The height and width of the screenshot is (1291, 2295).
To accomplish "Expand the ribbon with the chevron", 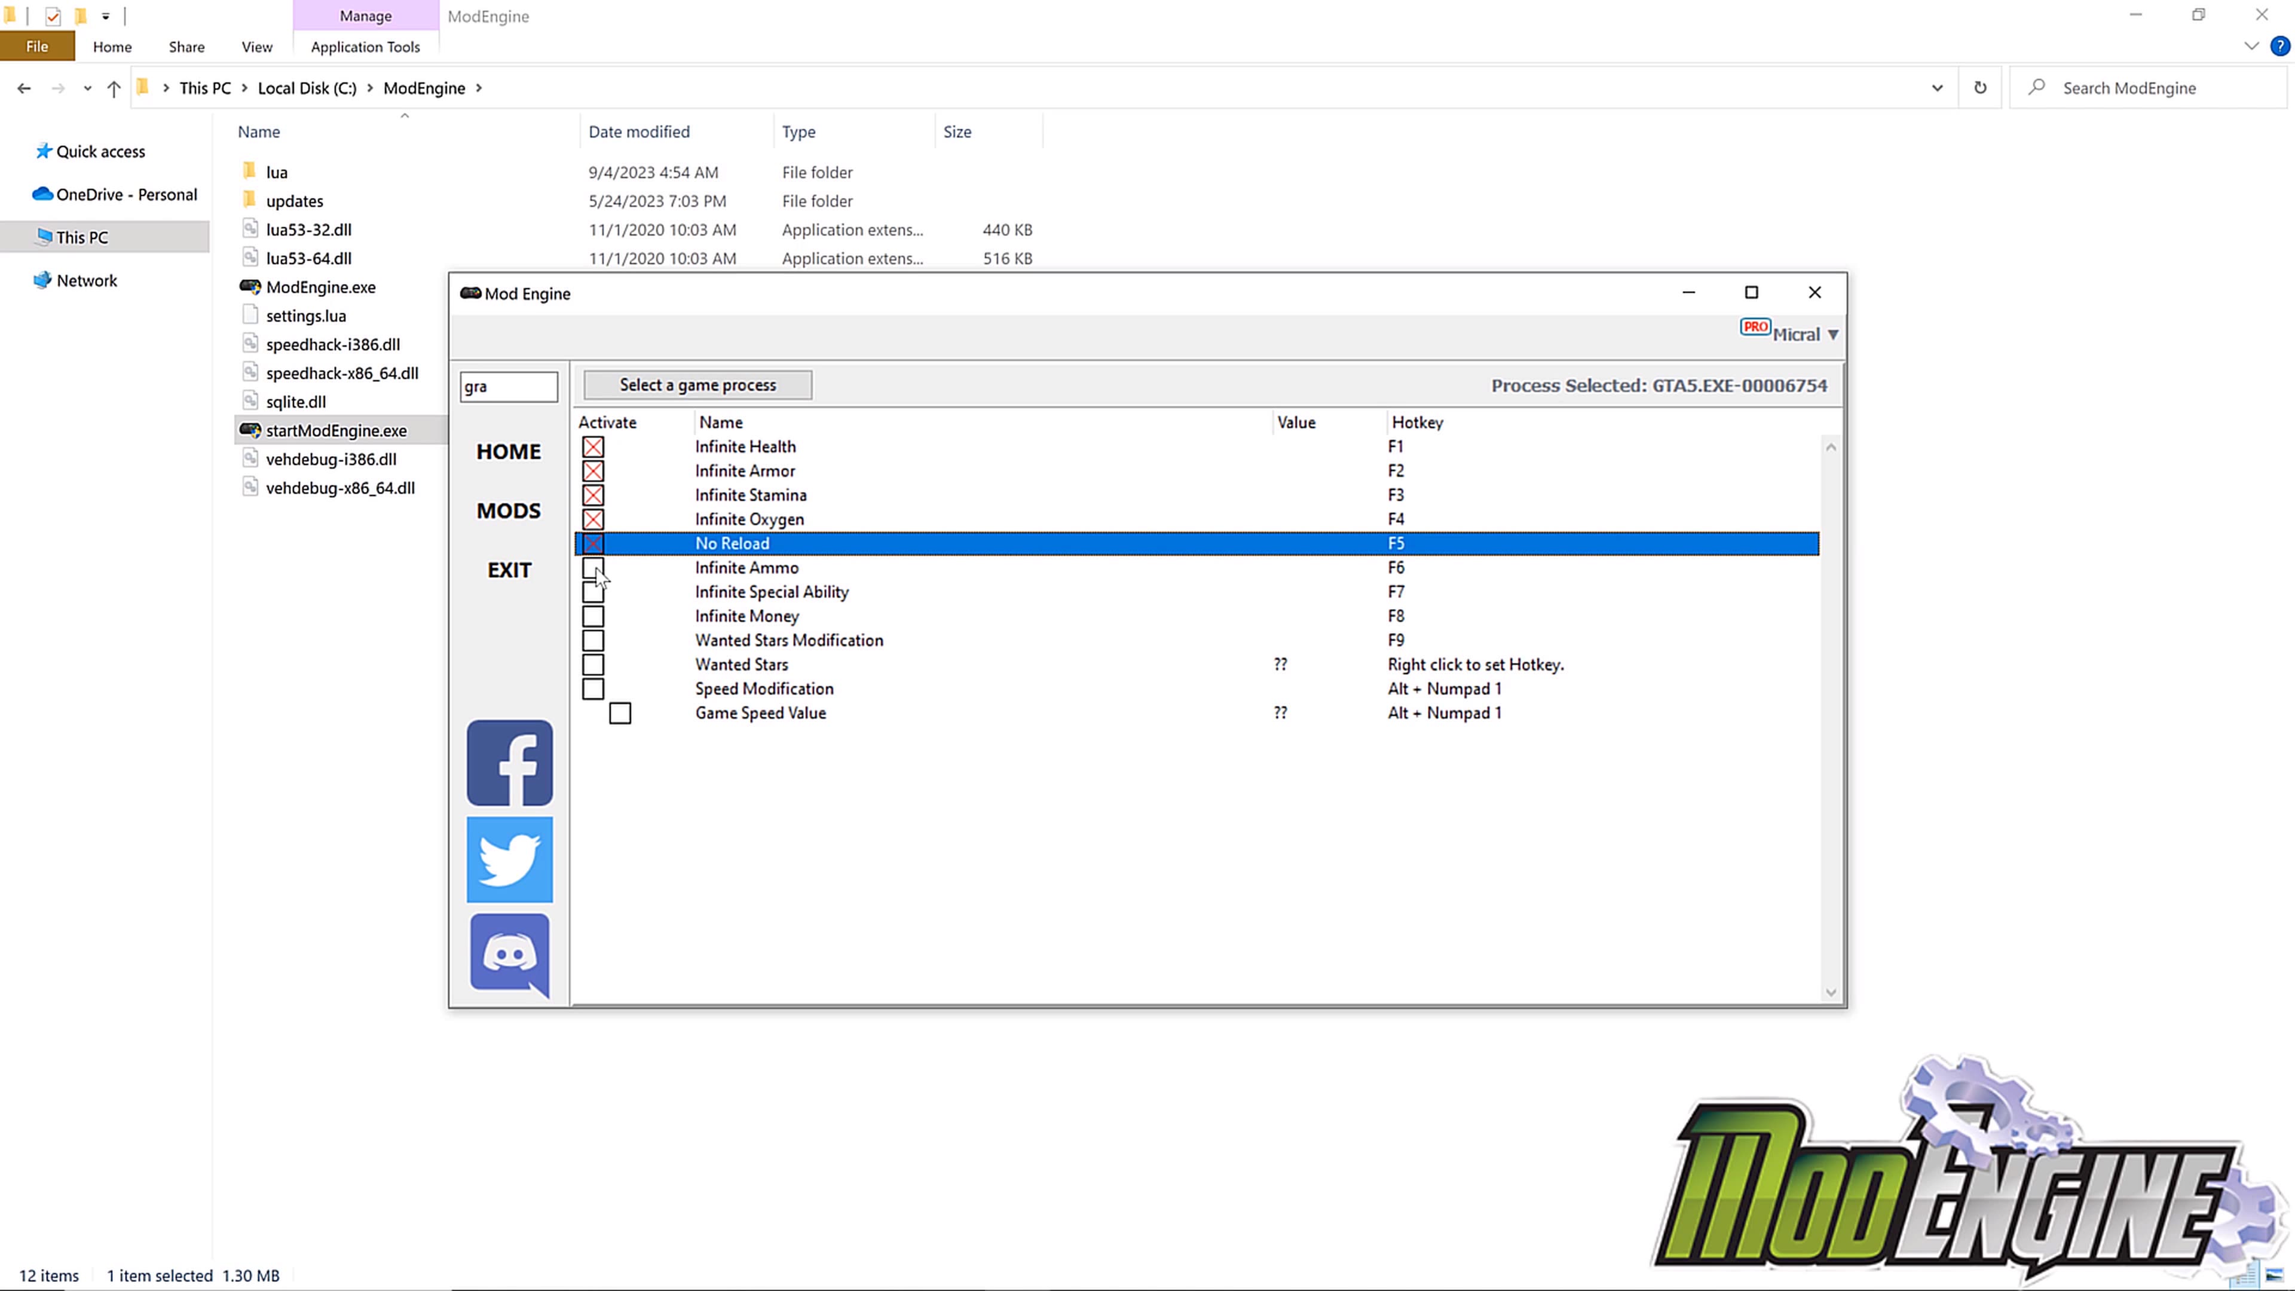I will point(2251,47).
